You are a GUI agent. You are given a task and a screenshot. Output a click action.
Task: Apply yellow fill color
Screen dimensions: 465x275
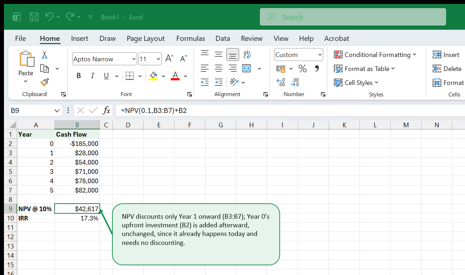[x=153, y=76]
